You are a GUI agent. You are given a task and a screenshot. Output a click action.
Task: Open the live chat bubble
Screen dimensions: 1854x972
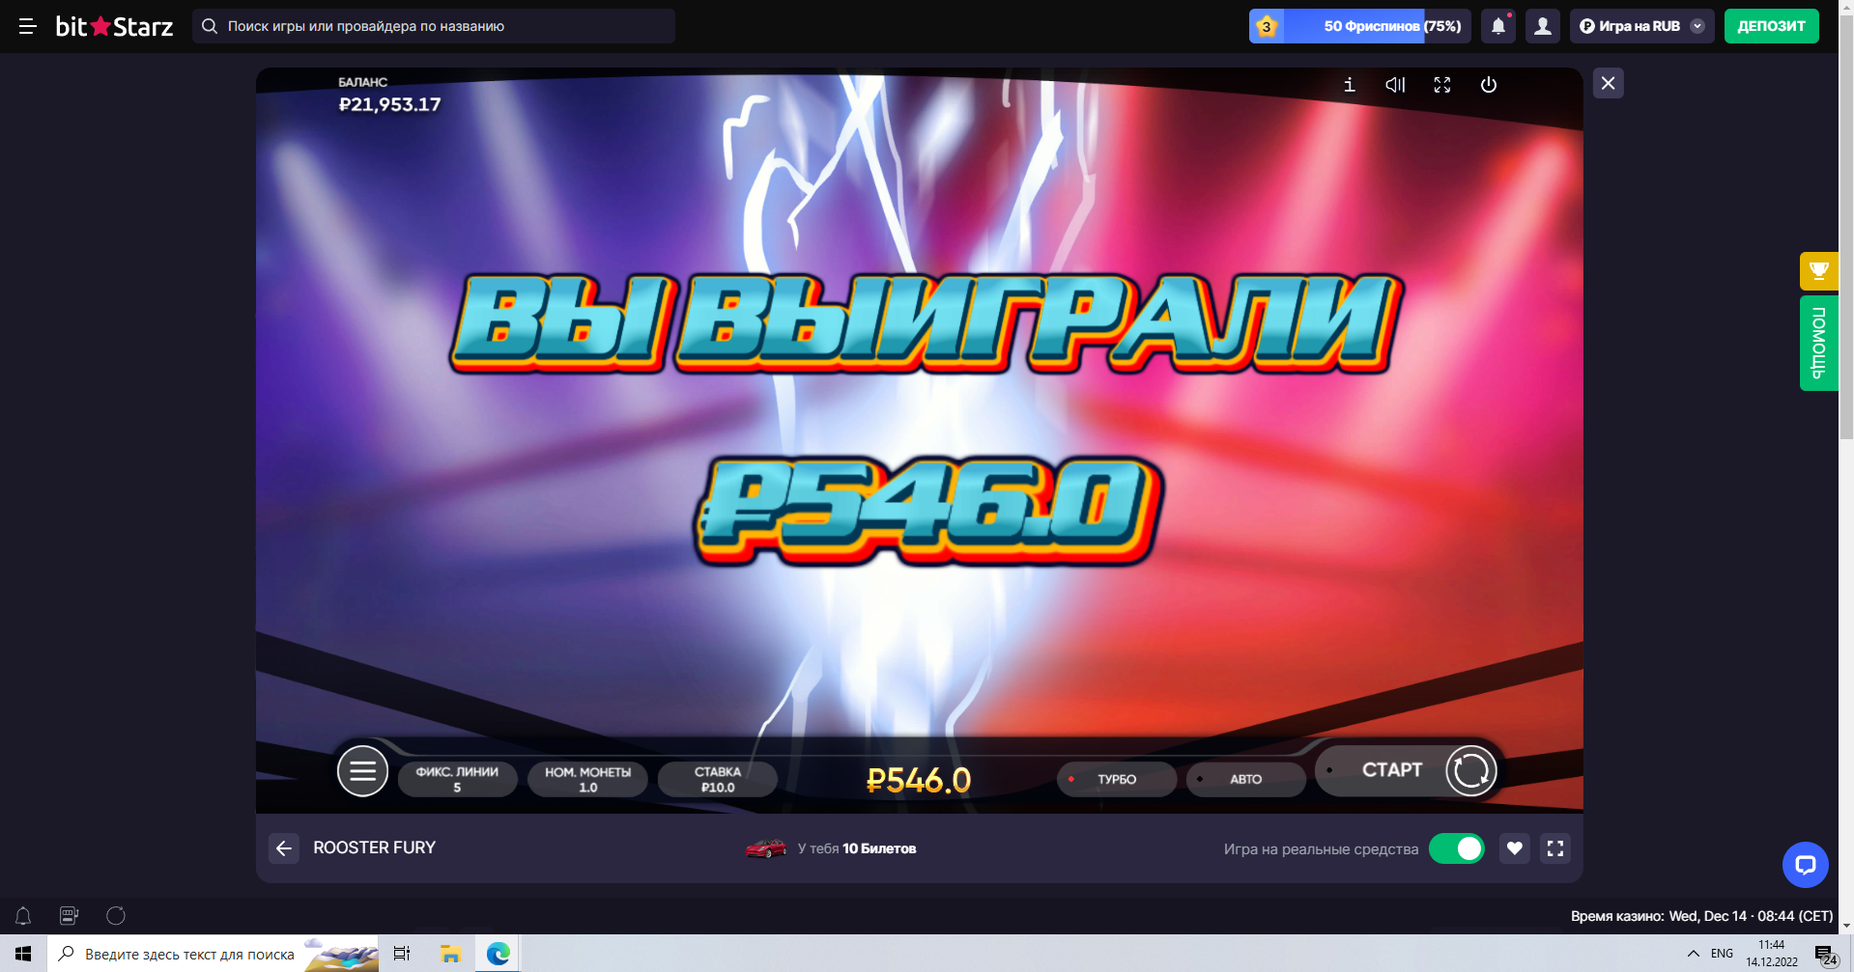click(1806, 865)
